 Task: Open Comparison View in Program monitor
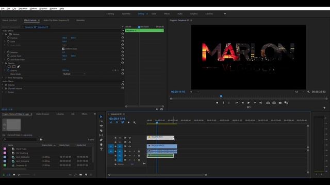coord(286,103)
